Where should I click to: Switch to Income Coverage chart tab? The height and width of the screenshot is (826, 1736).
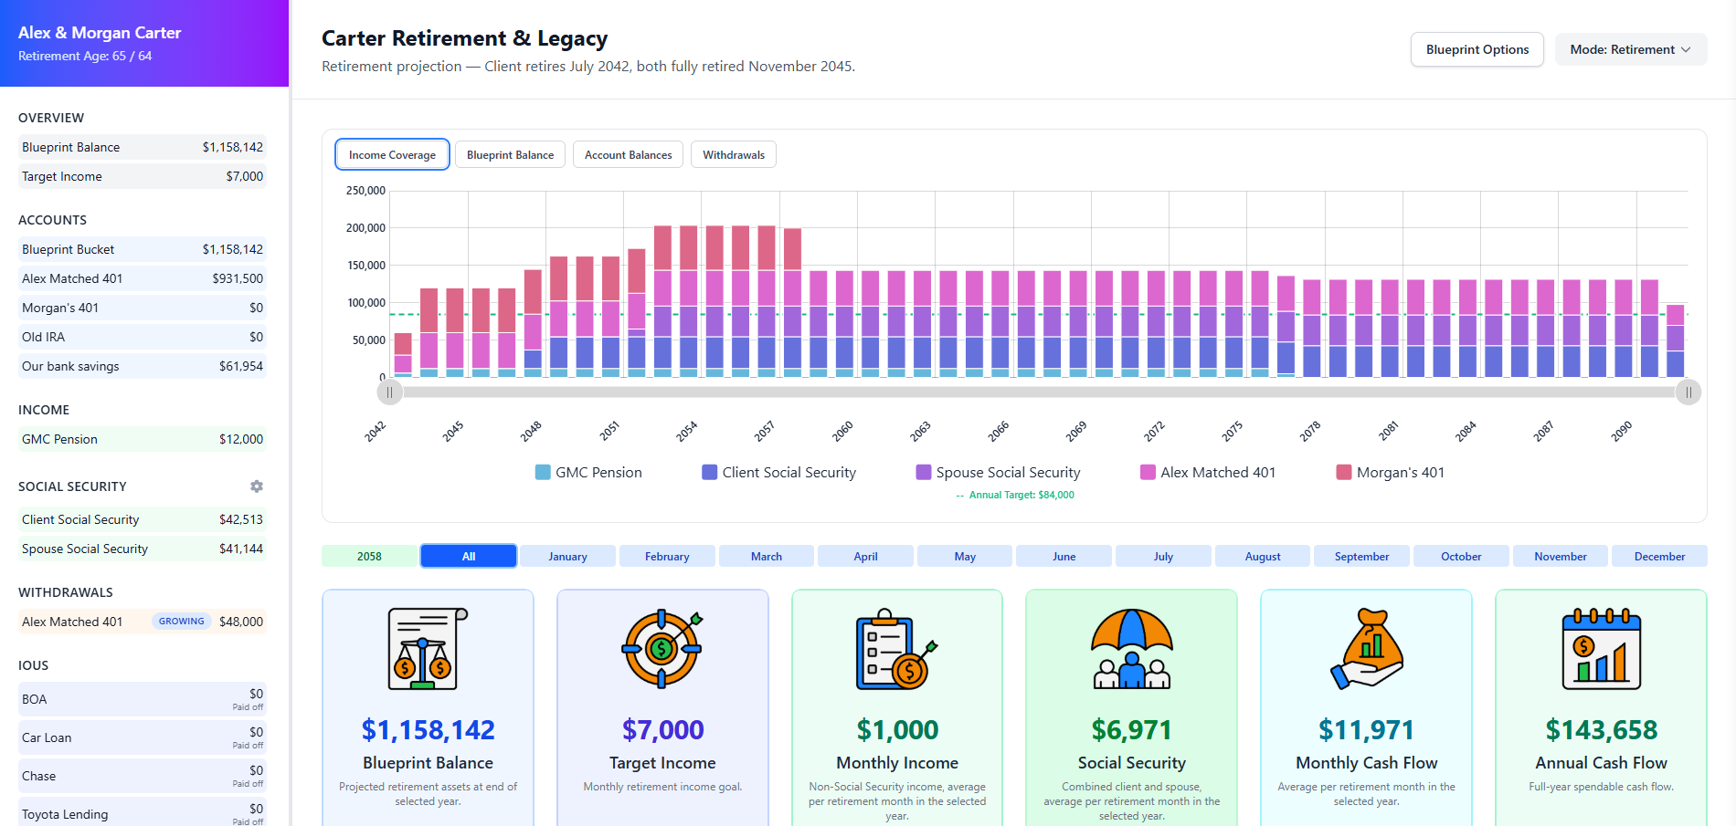point(392,155)
